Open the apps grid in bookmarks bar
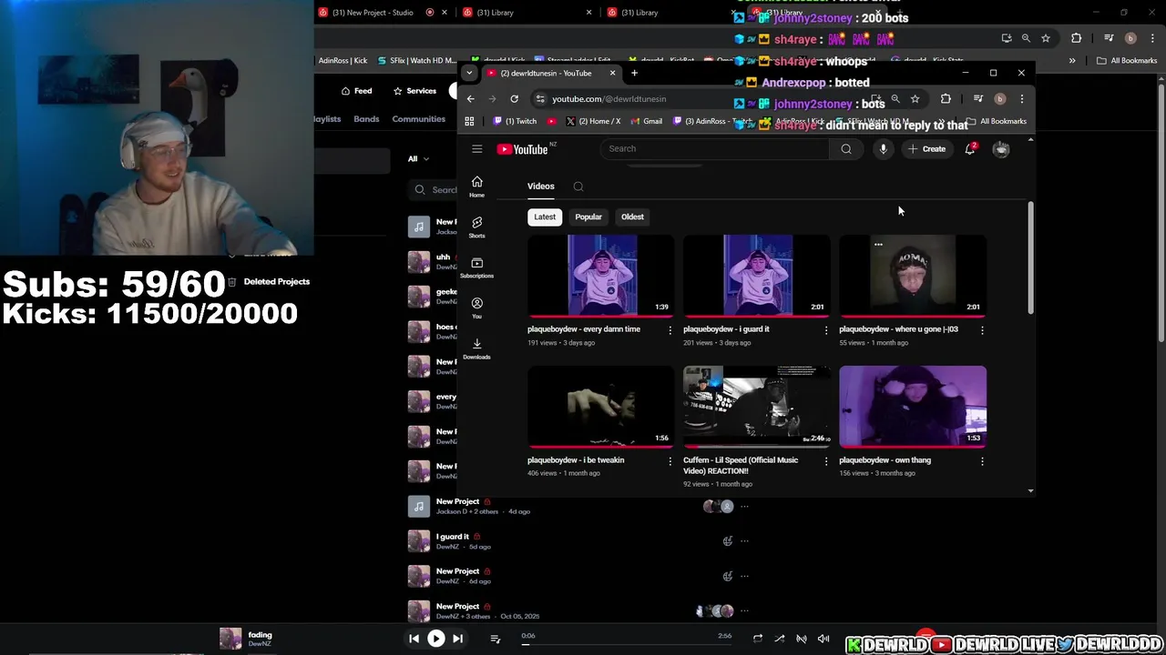 [x=469, y=121]
